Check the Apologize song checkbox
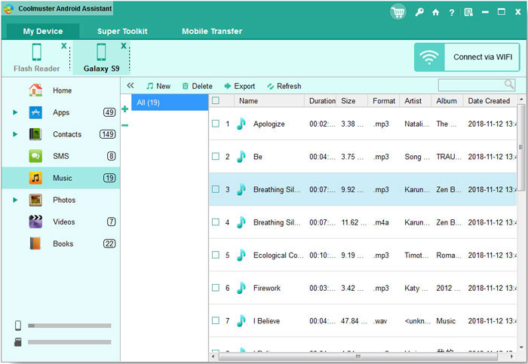Viewport: 528px width, 364px height. [216, 124]
